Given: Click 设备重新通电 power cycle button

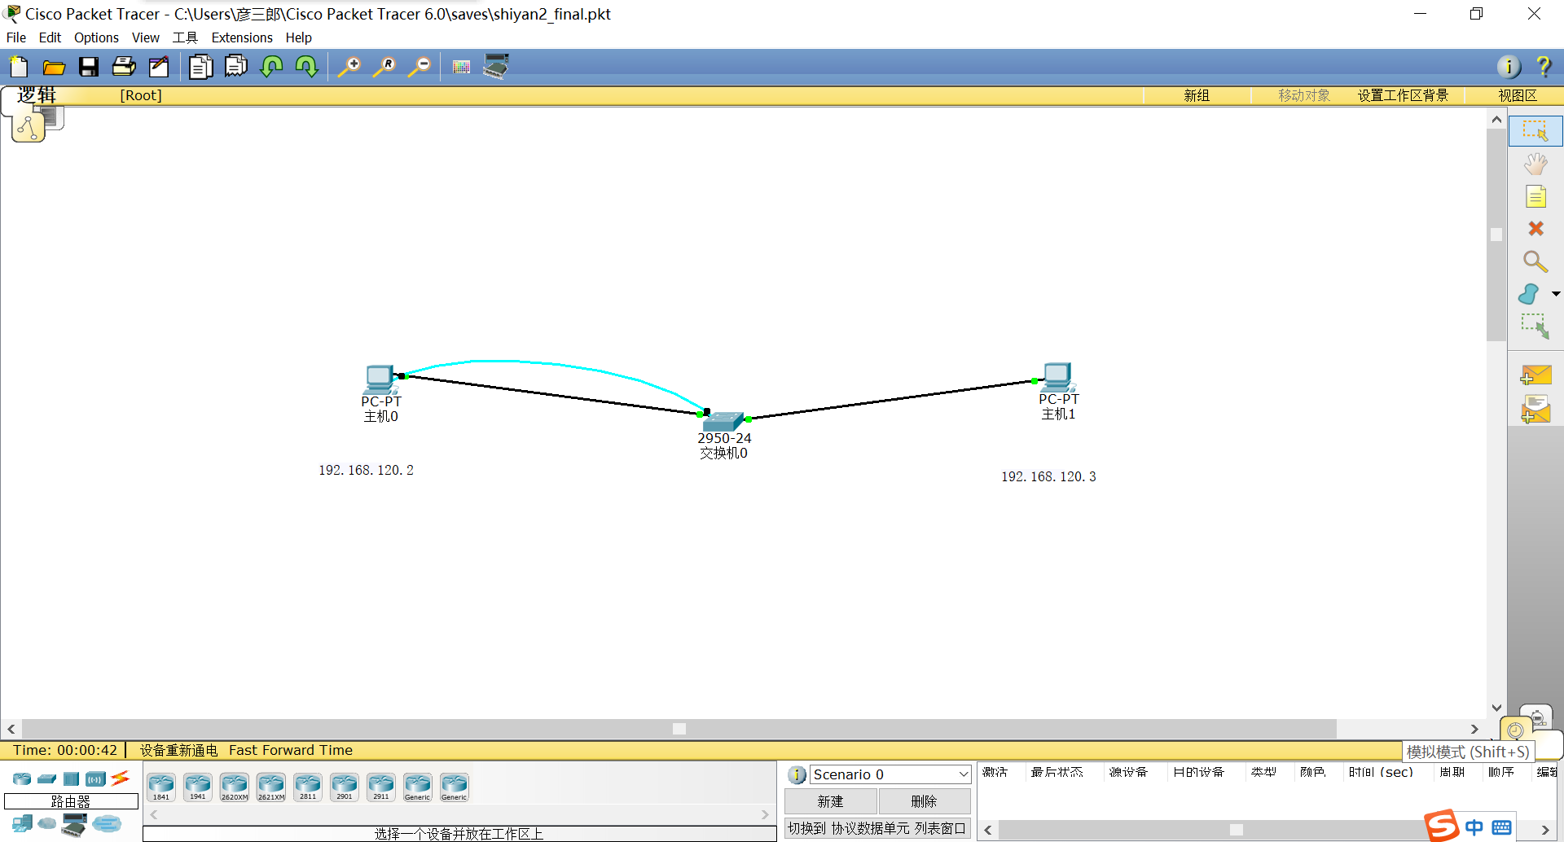Looking at the screenshot, I should 178,750.
